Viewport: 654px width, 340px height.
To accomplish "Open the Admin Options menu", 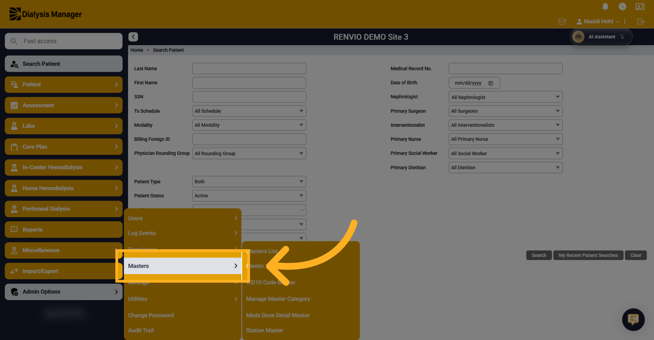I will tap(63, 292).
